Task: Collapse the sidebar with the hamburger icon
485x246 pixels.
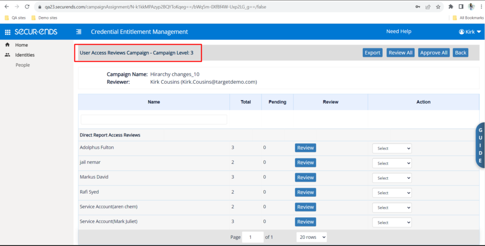Action: coord(79,32)
